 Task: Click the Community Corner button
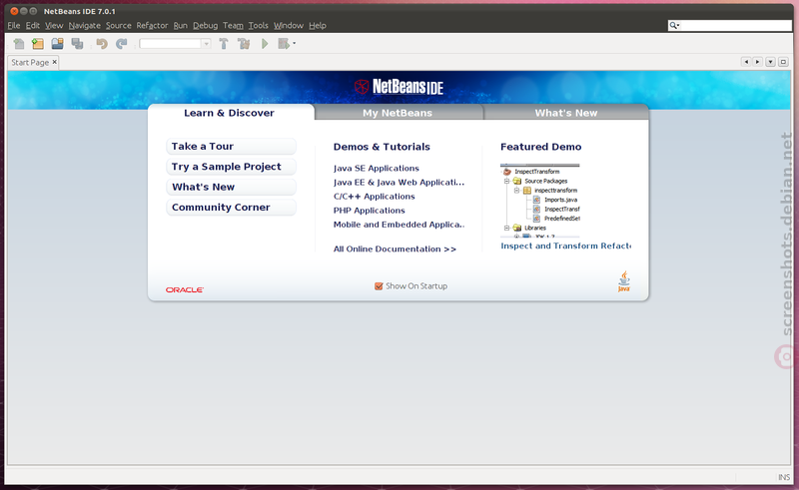(231, 208)
